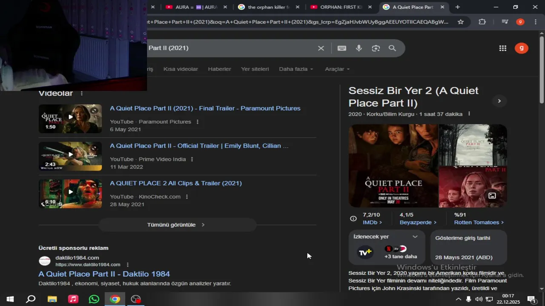The height and width of the screenshot is (306, 545).
Task: Open Google Lens image search
Action: point(376,48)
